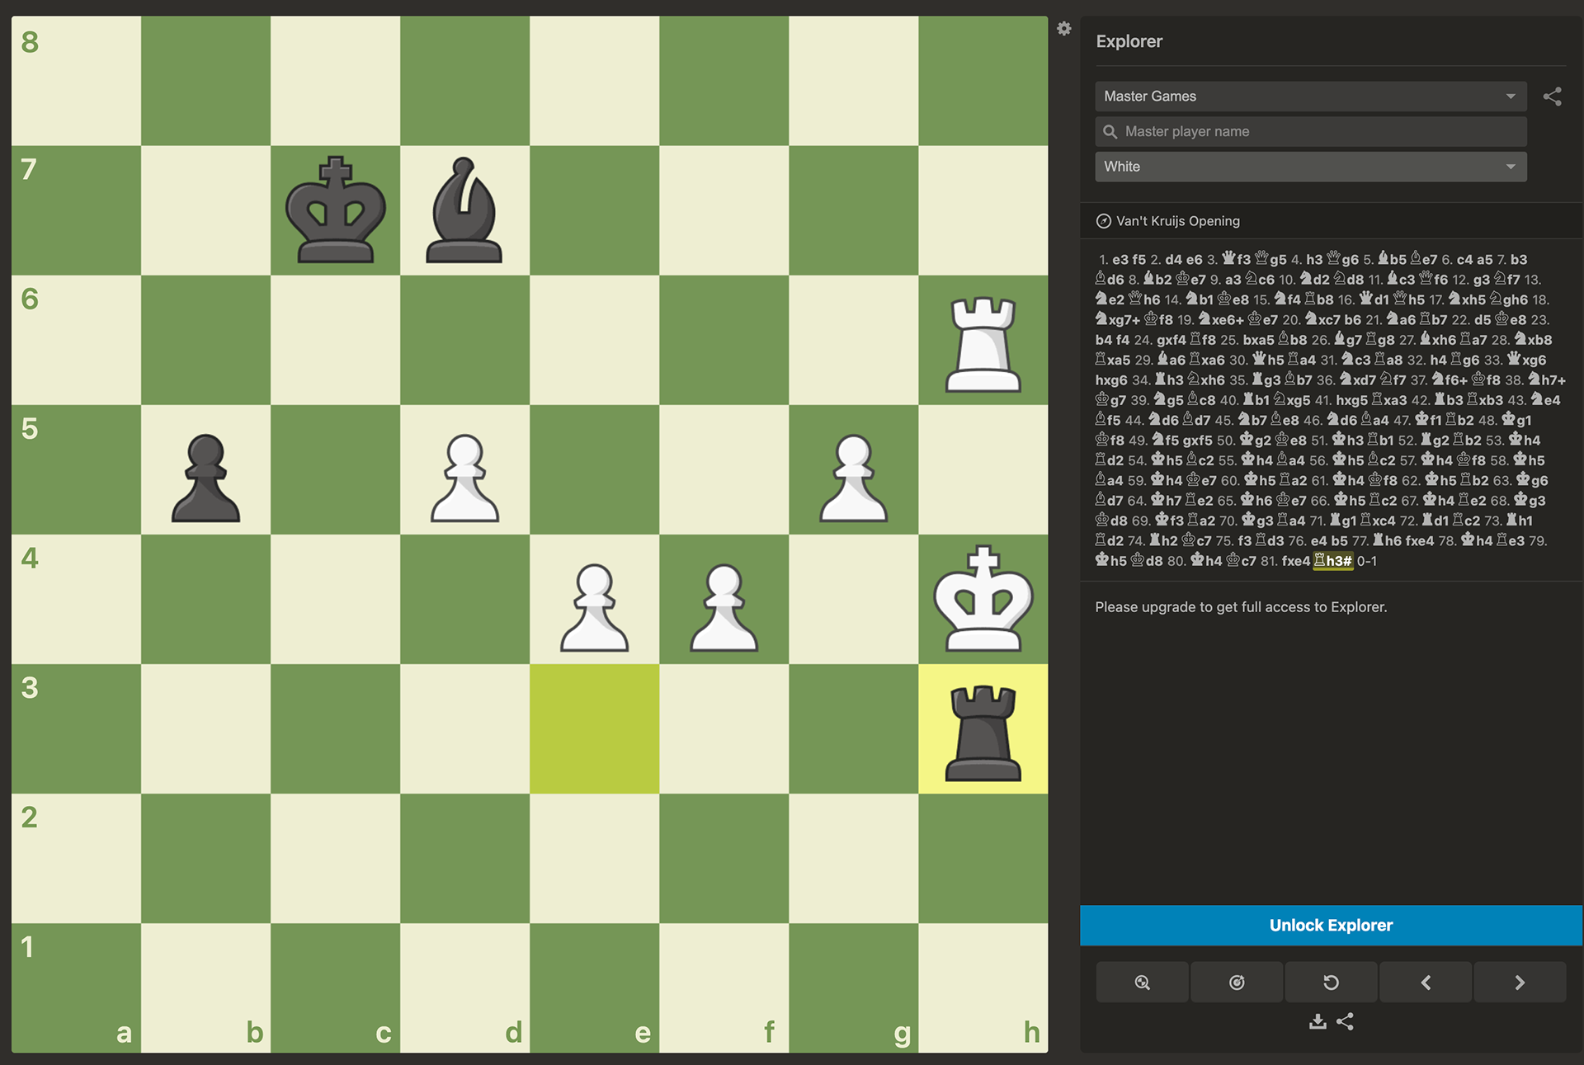Click the magnifier analysis button below moves
This screenshot has height=1065, width=1584.
(x=1143, y=983)
